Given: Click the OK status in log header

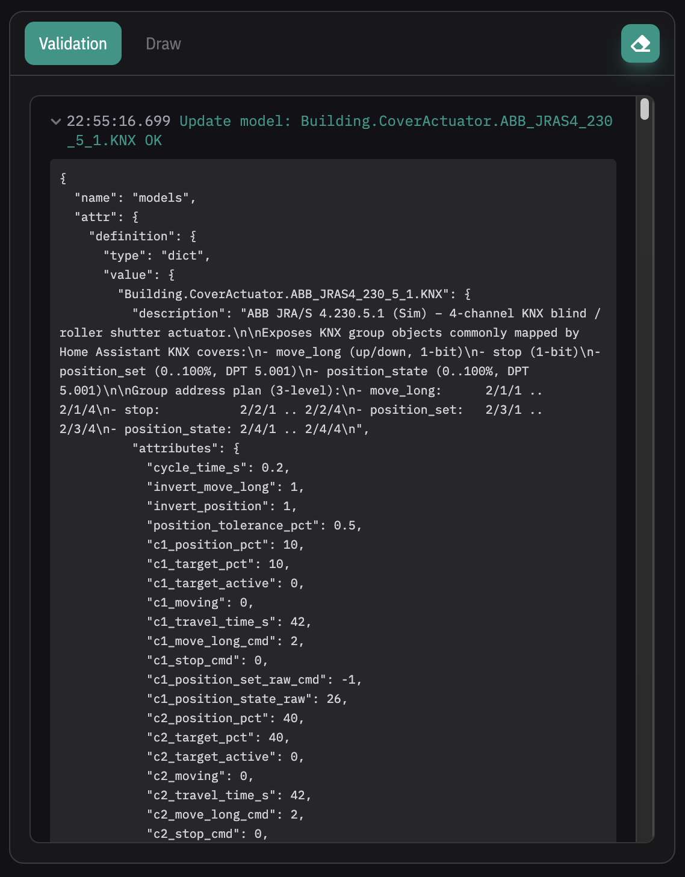Looking at the screenshot, I should point(153,140).
